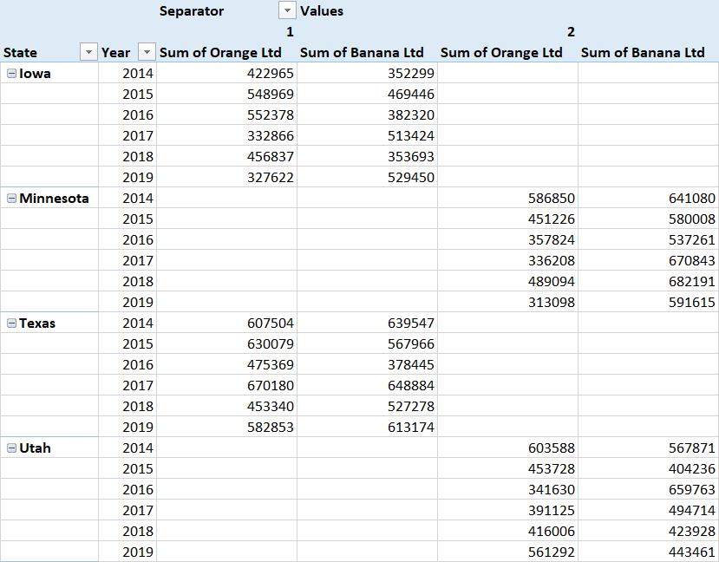Select Texas row label
This screenshot has width=719, height=562.
(37, 323)
